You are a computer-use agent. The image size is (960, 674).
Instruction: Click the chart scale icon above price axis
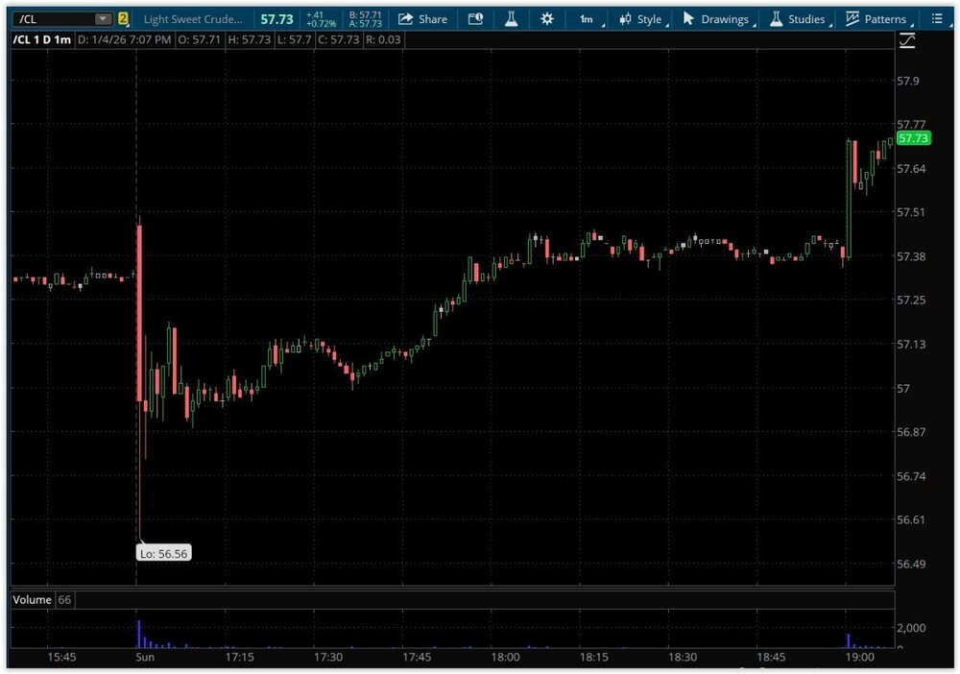907,40
